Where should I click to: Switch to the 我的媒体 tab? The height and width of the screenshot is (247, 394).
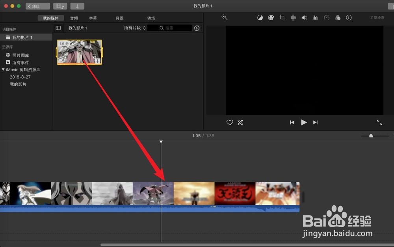[50, 18]
